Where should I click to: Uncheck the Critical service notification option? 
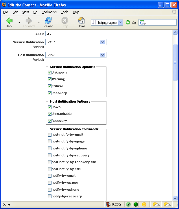[49, 86]
